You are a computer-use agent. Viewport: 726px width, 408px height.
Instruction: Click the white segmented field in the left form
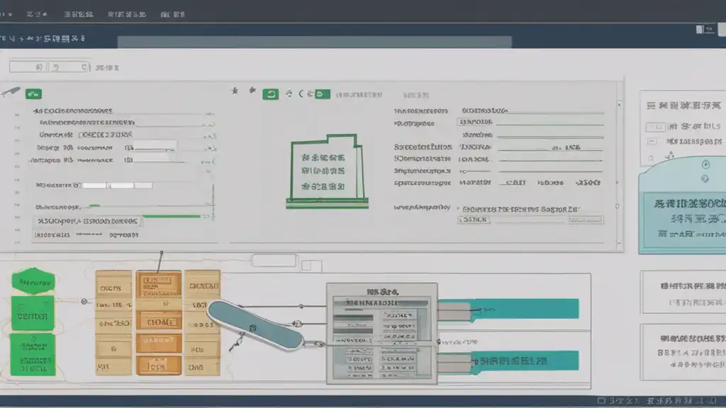(117, 185)
